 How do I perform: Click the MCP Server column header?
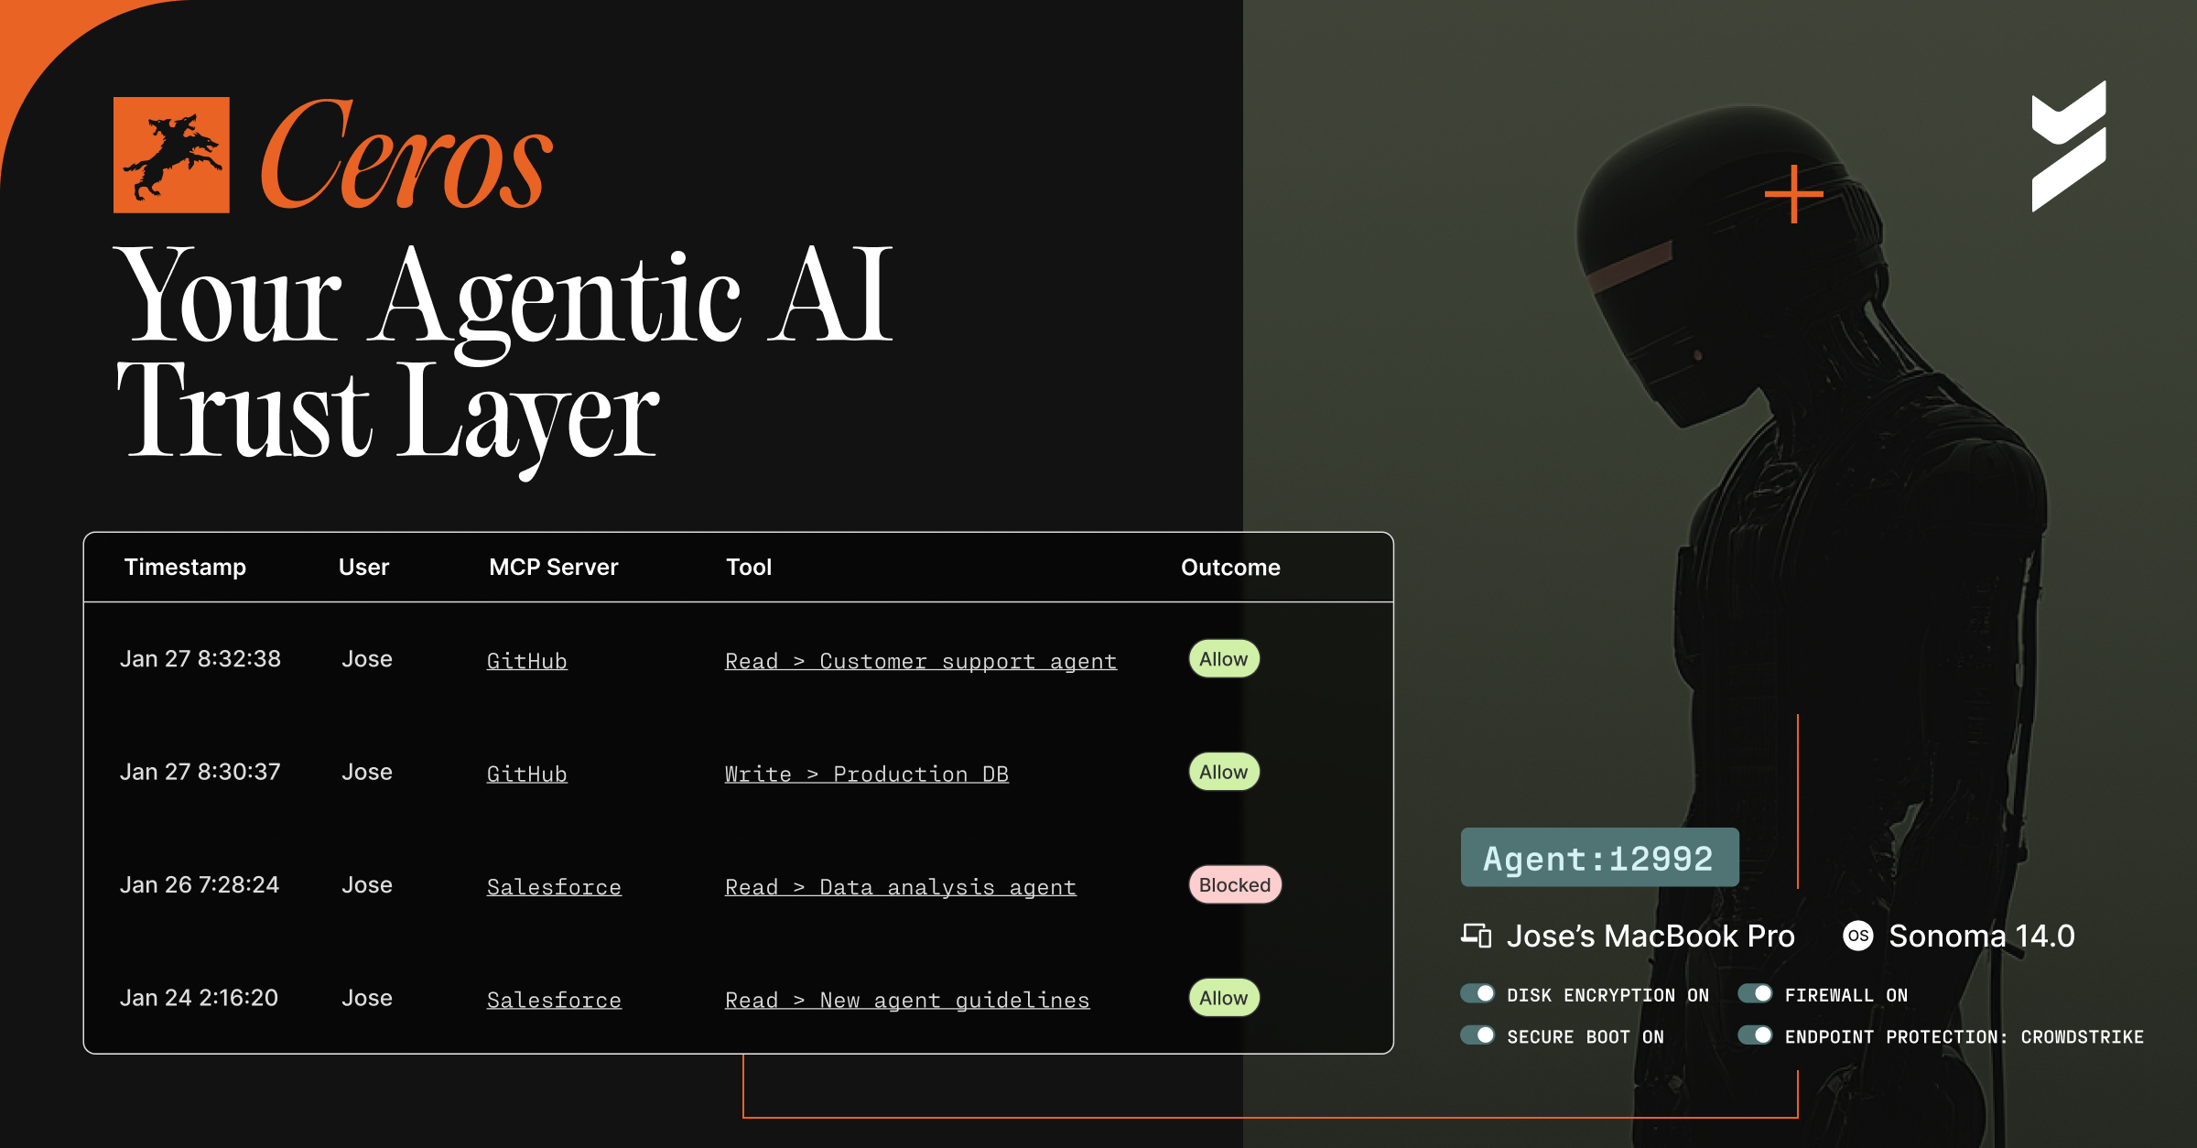553,567
